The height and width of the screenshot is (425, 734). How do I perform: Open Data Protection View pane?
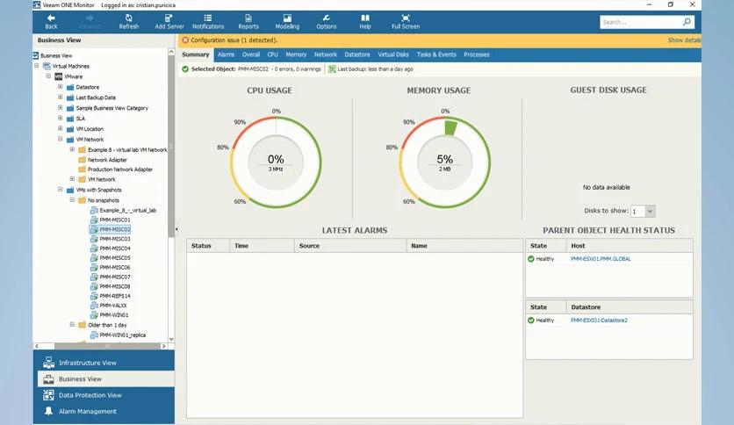pos(104,395)
